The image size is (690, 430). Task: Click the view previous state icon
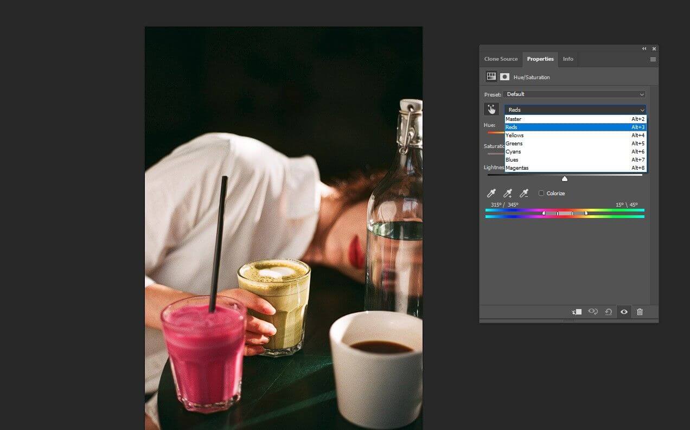(593, 312)
